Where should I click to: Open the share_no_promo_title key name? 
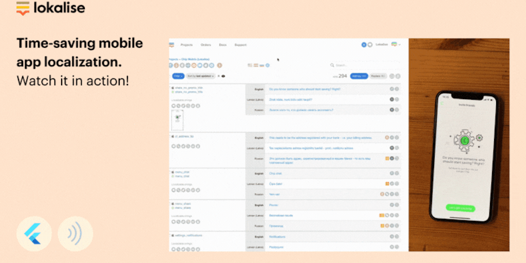pyautogui.click(x=189, y=87)
